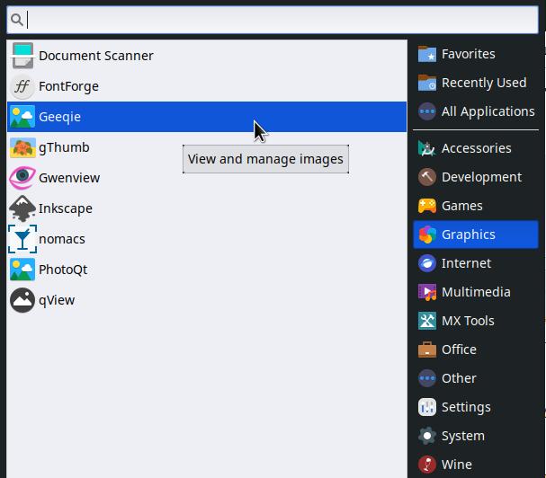Select the All Applications category
The image size is (546, 478).
pos(488,111)
